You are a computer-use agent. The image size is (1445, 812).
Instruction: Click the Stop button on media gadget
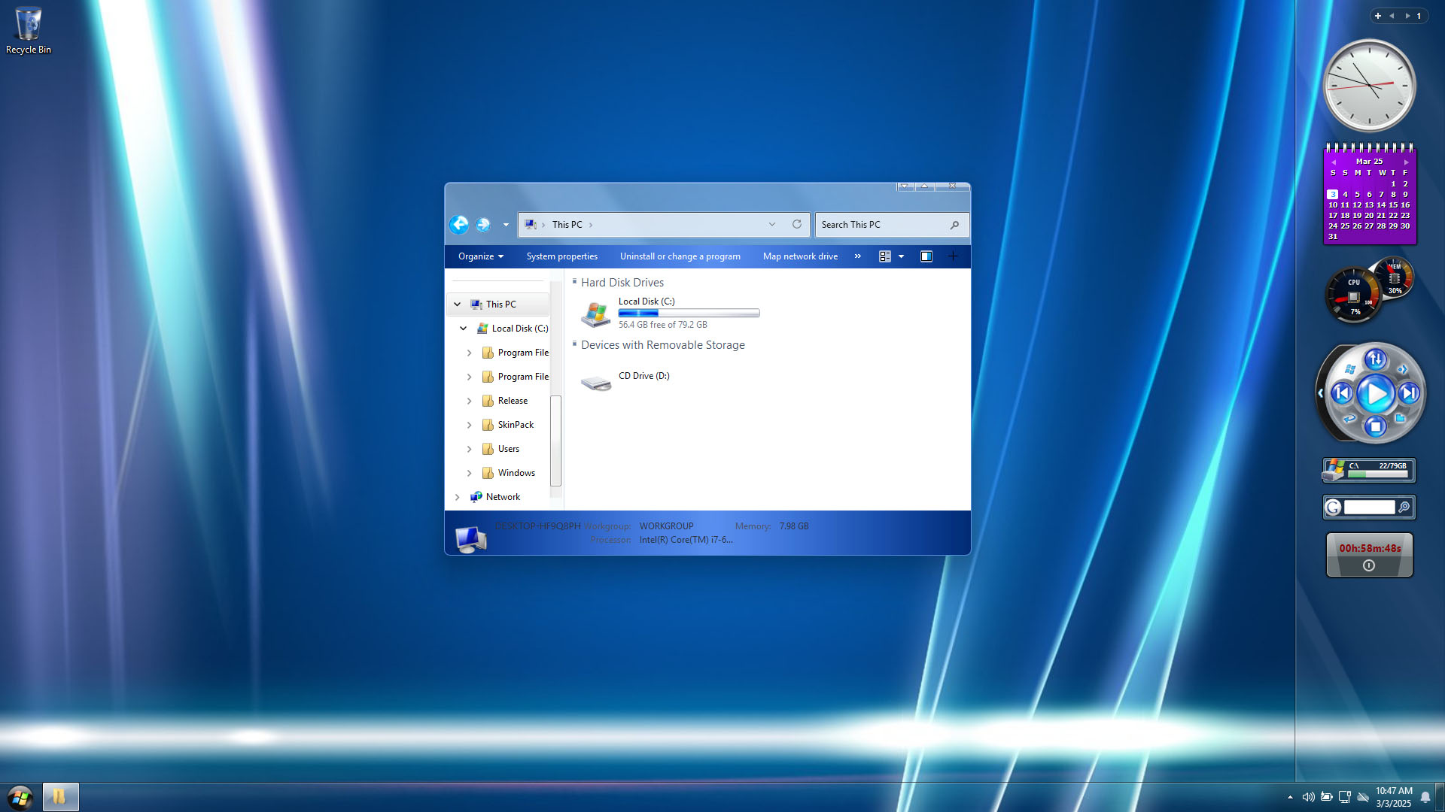click(1376, 427)
